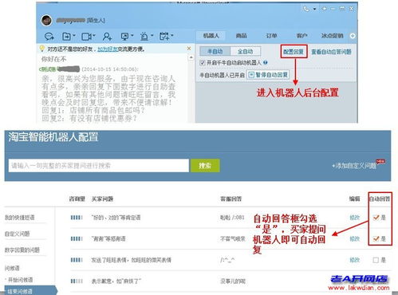Click the plus icon after 冰点促销 tab
The height and width of the screenshot is (295, 398).
click(353, 36)
